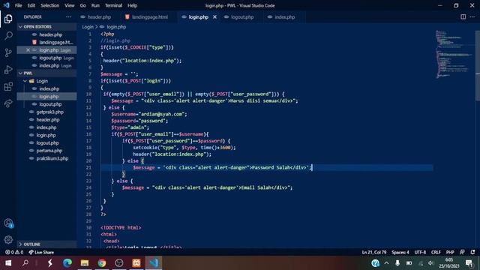480x270 pixels.
Task: Switch to Visual Studio Code taskbar icon
Action: click(x=154, y=263)
